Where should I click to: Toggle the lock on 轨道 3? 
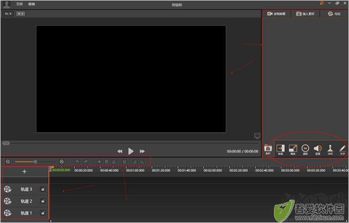coord(42,189)
